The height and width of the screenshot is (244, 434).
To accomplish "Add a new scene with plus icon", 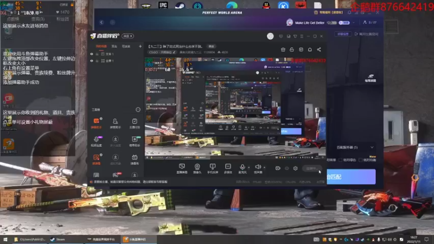I will pyautogui.click(x=140, y=47).
